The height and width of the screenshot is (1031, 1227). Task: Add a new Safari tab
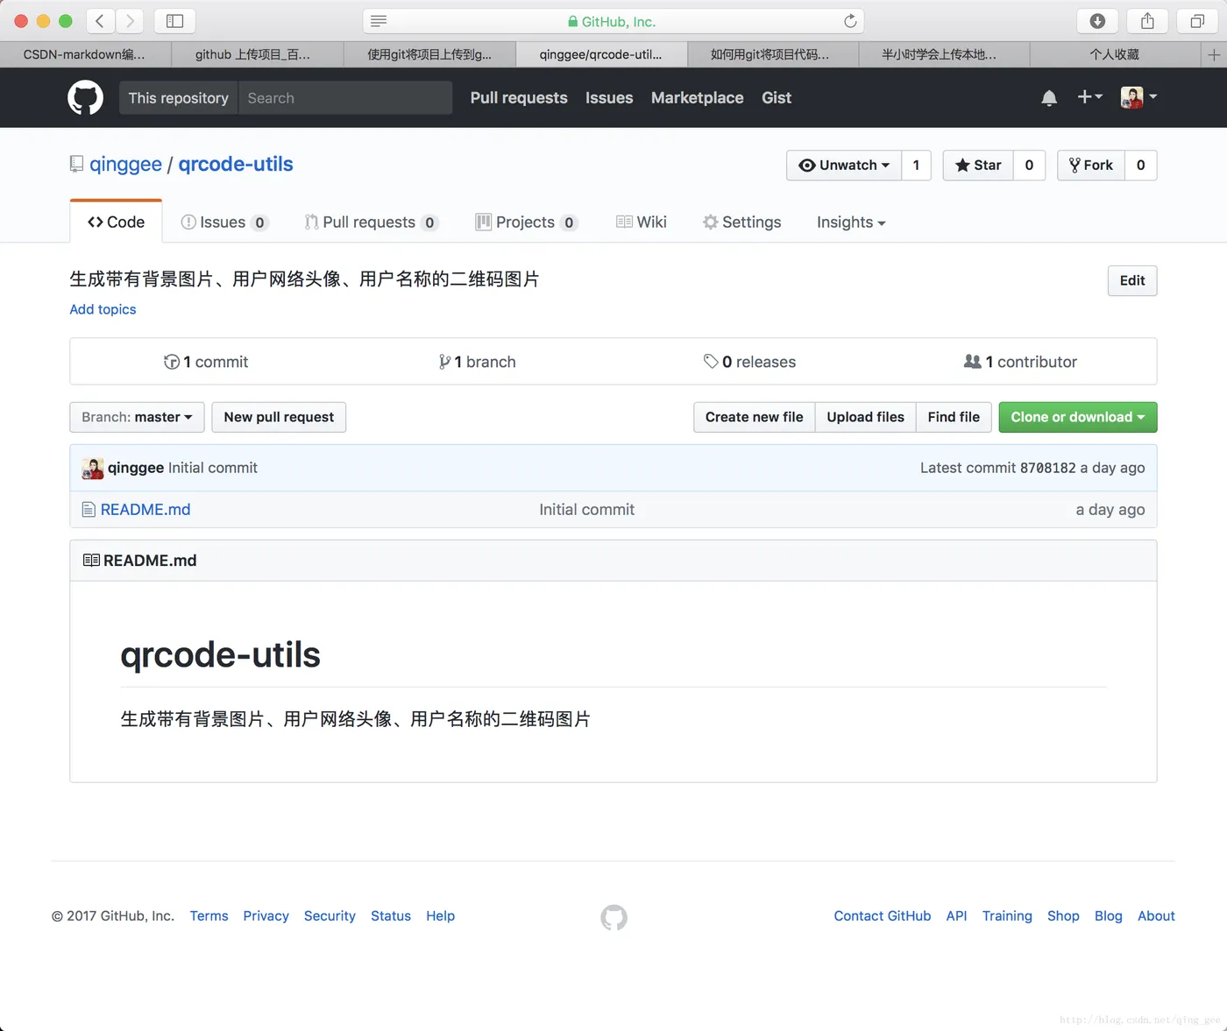(1214, 54)
